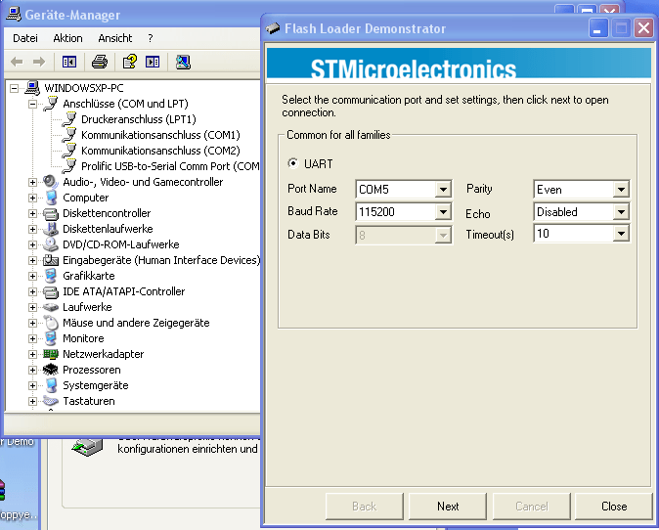Click the Diskettencontroller device icon
659x530 pixels.
point(51,213)
